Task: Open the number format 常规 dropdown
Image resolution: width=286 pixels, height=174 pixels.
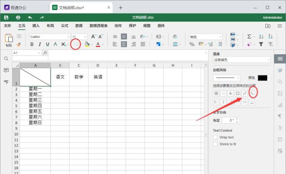Action: pos(206,37)
